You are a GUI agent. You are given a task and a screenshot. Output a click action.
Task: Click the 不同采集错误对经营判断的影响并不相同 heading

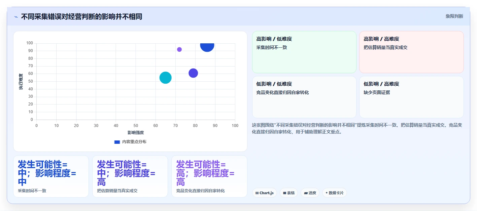(x=81, y=16)
